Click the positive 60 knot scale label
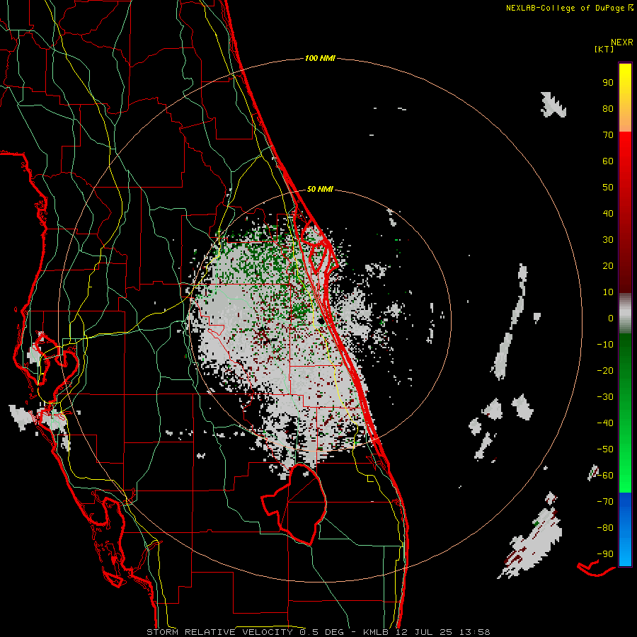Screen dimensions: 637x637 [x=608, y=161]
